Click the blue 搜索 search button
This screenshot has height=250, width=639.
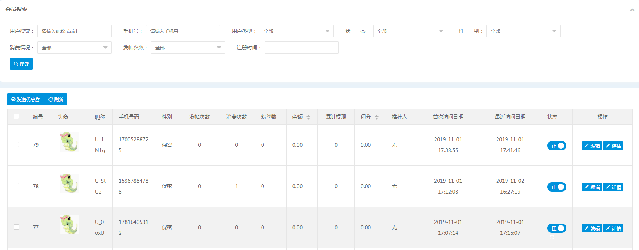tap(21, 64)
